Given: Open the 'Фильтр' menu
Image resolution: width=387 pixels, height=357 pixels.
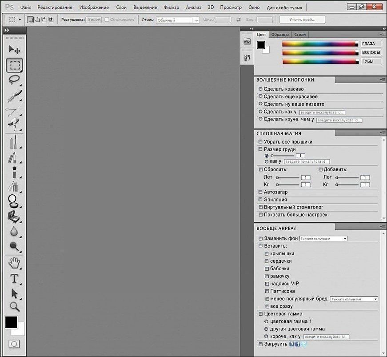Looking at the screenshot, I should (171, 8).
